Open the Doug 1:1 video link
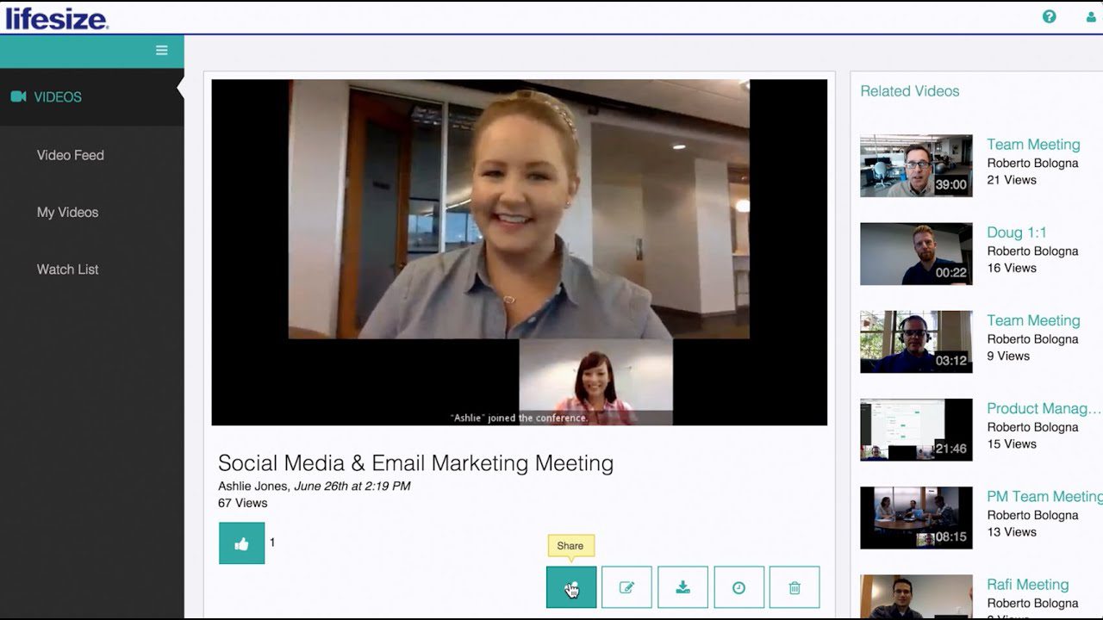This screenshot has width=1103, height=620. coord(1016,232)
